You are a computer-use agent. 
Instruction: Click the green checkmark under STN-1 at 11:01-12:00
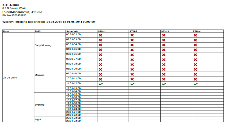(101, 84)
